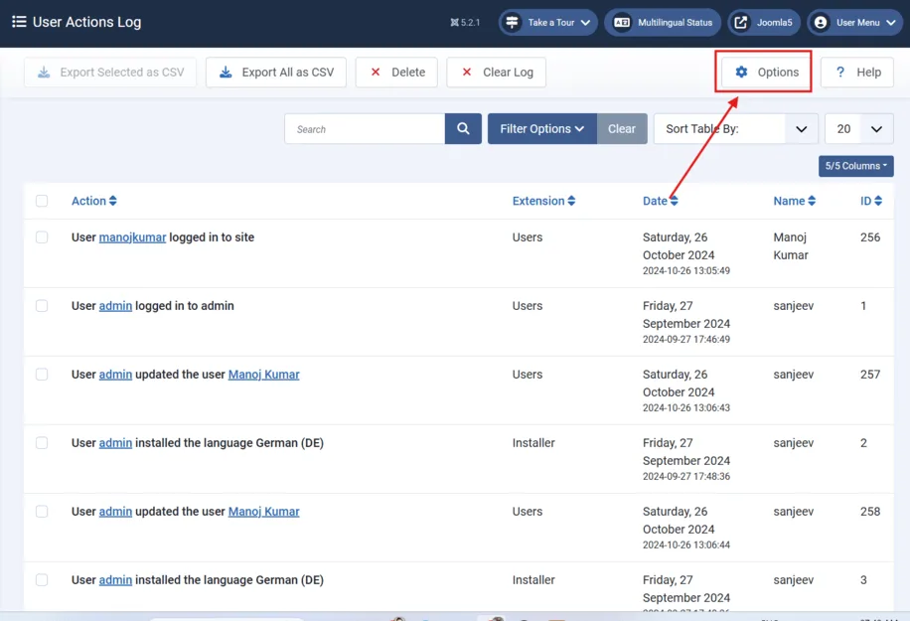Screen dimensions: 910x621
Task: Click the signpost icon in Take a Tour
Action: pos(512,23)
